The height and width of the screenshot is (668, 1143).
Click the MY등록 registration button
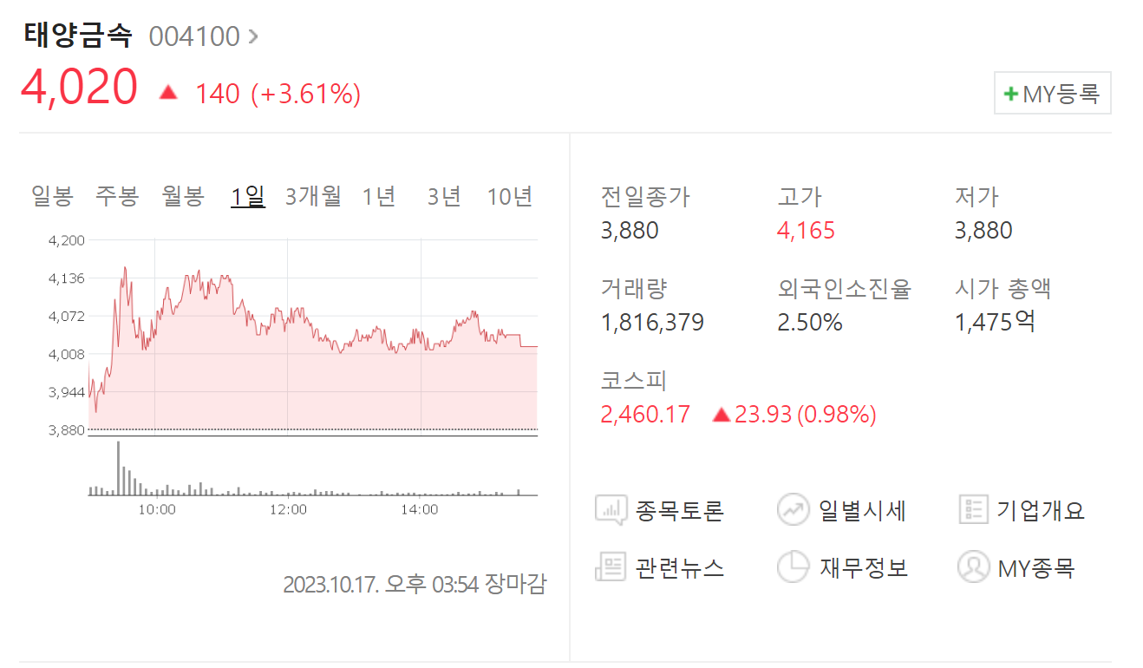(1052, 92)
